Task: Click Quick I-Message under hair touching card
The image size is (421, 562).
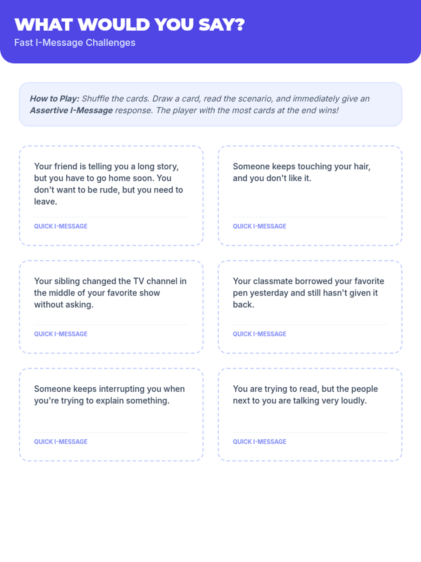Action: (x=260, y=226)
